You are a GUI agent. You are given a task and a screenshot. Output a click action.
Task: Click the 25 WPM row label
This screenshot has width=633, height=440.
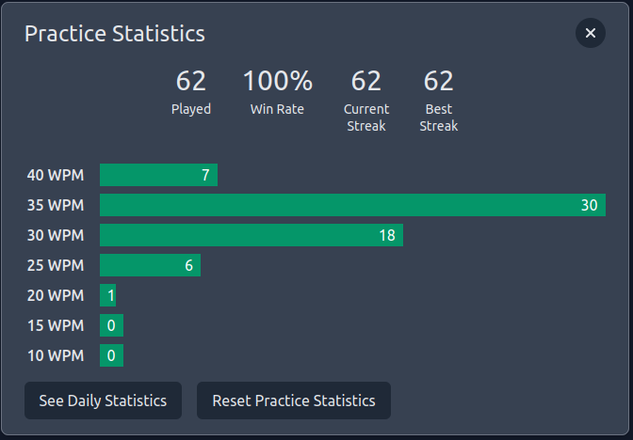point(56,265)
